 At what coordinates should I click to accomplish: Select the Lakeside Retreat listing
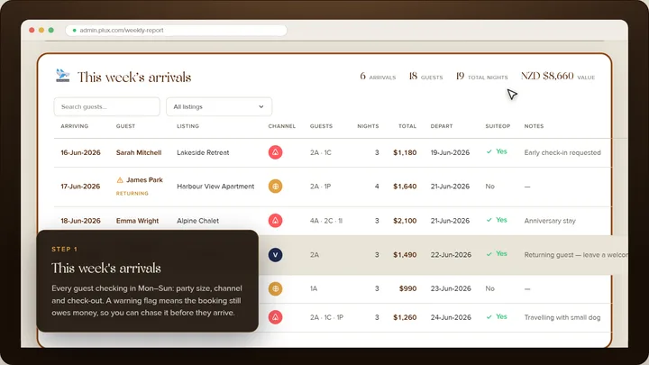(203, 152)
